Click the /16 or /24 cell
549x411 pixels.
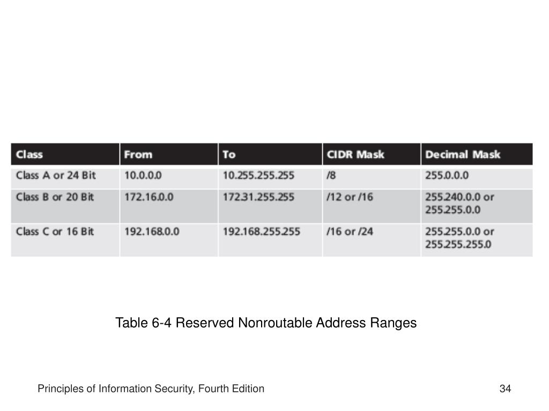pos(372,240)
